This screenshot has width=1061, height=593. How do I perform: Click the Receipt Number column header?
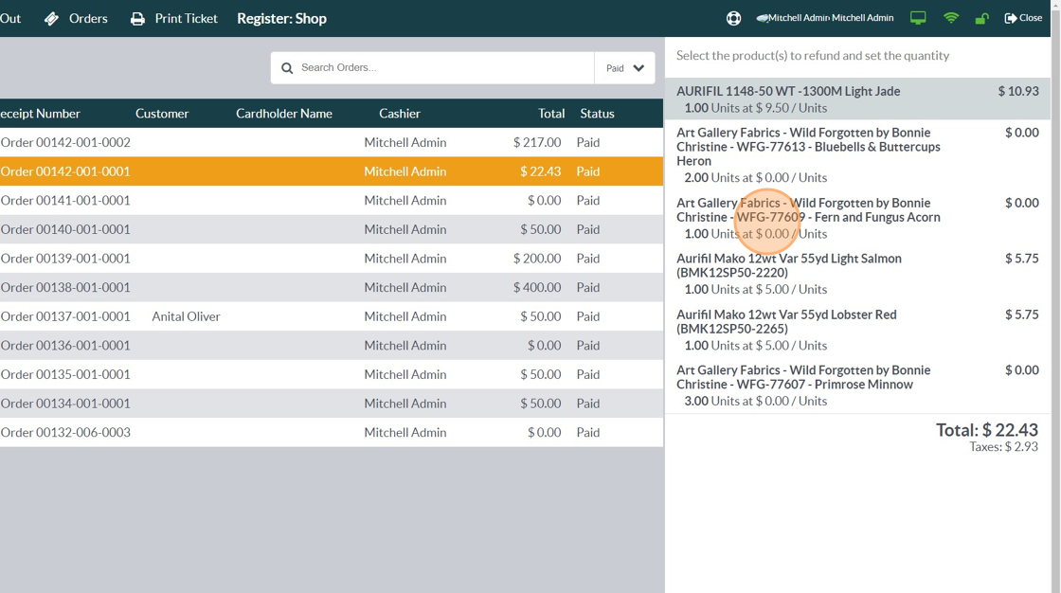click(x=40, y=114)
